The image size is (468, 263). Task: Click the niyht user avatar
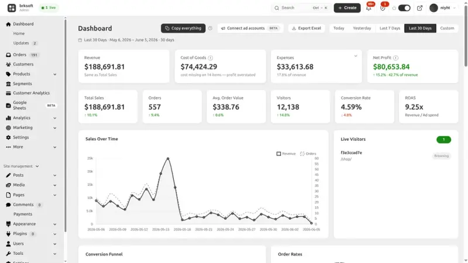[x=433, y=8]
